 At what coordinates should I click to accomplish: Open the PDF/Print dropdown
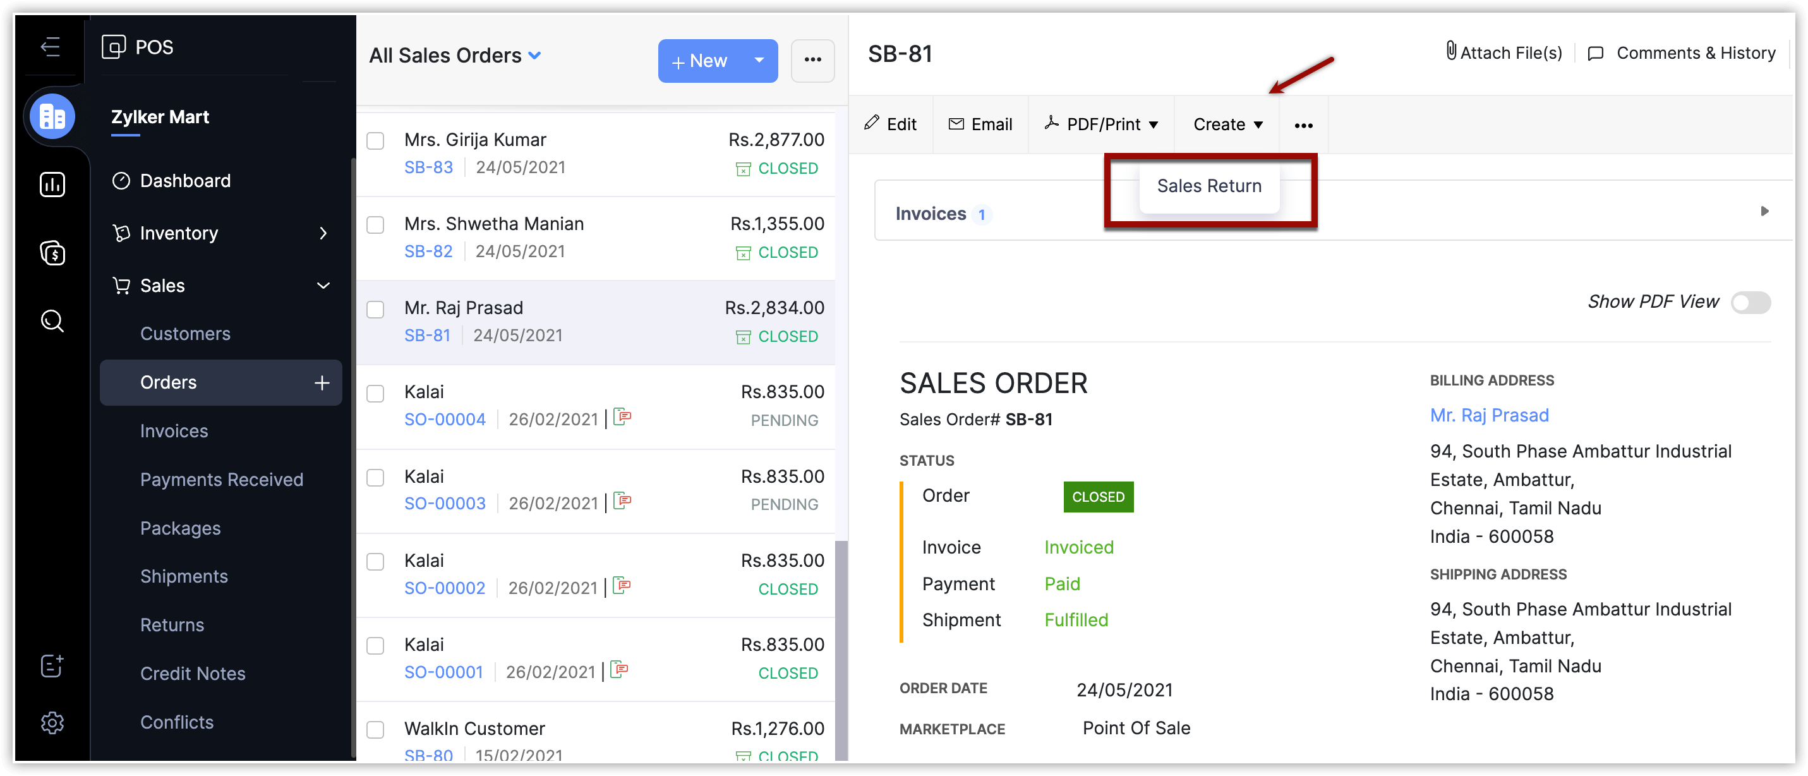[1101, 124]
